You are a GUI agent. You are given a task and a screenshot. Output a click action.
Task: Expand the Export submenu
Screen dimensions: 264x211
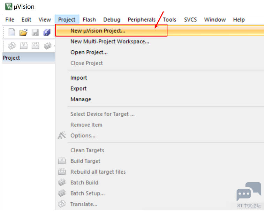pos(160,88)
